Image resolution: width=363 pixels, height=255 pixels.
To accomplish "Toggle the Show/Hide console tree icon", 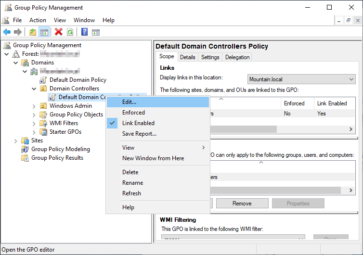I will (x=44, y=32).
